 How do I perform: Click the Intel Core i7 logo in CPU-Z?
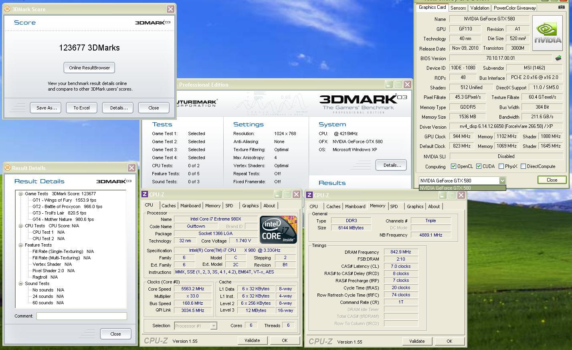[x=278, y=229]
